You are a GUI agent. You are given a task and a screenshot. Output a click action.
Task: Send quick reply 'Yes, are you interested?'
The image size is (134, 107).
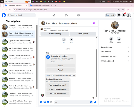tap(58, 85)
